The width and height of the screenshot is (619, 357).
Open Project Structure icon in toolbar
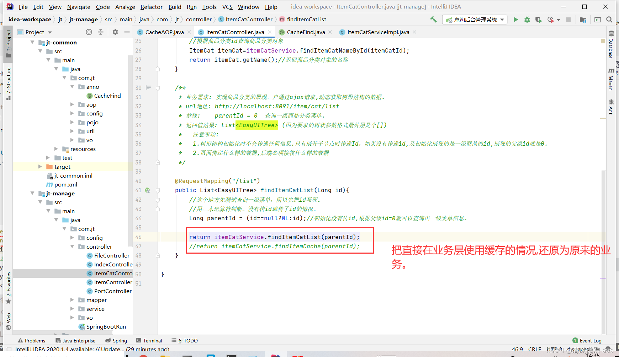(x=583, y=20)
